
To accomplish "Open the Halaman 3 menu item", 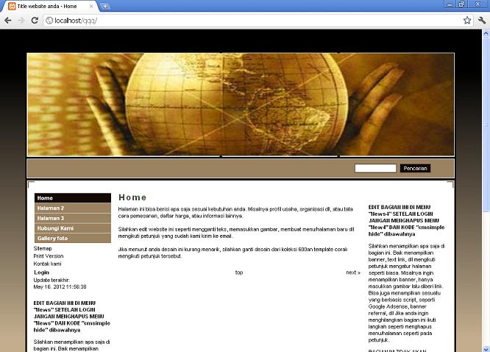I will [x=73, y=218].
